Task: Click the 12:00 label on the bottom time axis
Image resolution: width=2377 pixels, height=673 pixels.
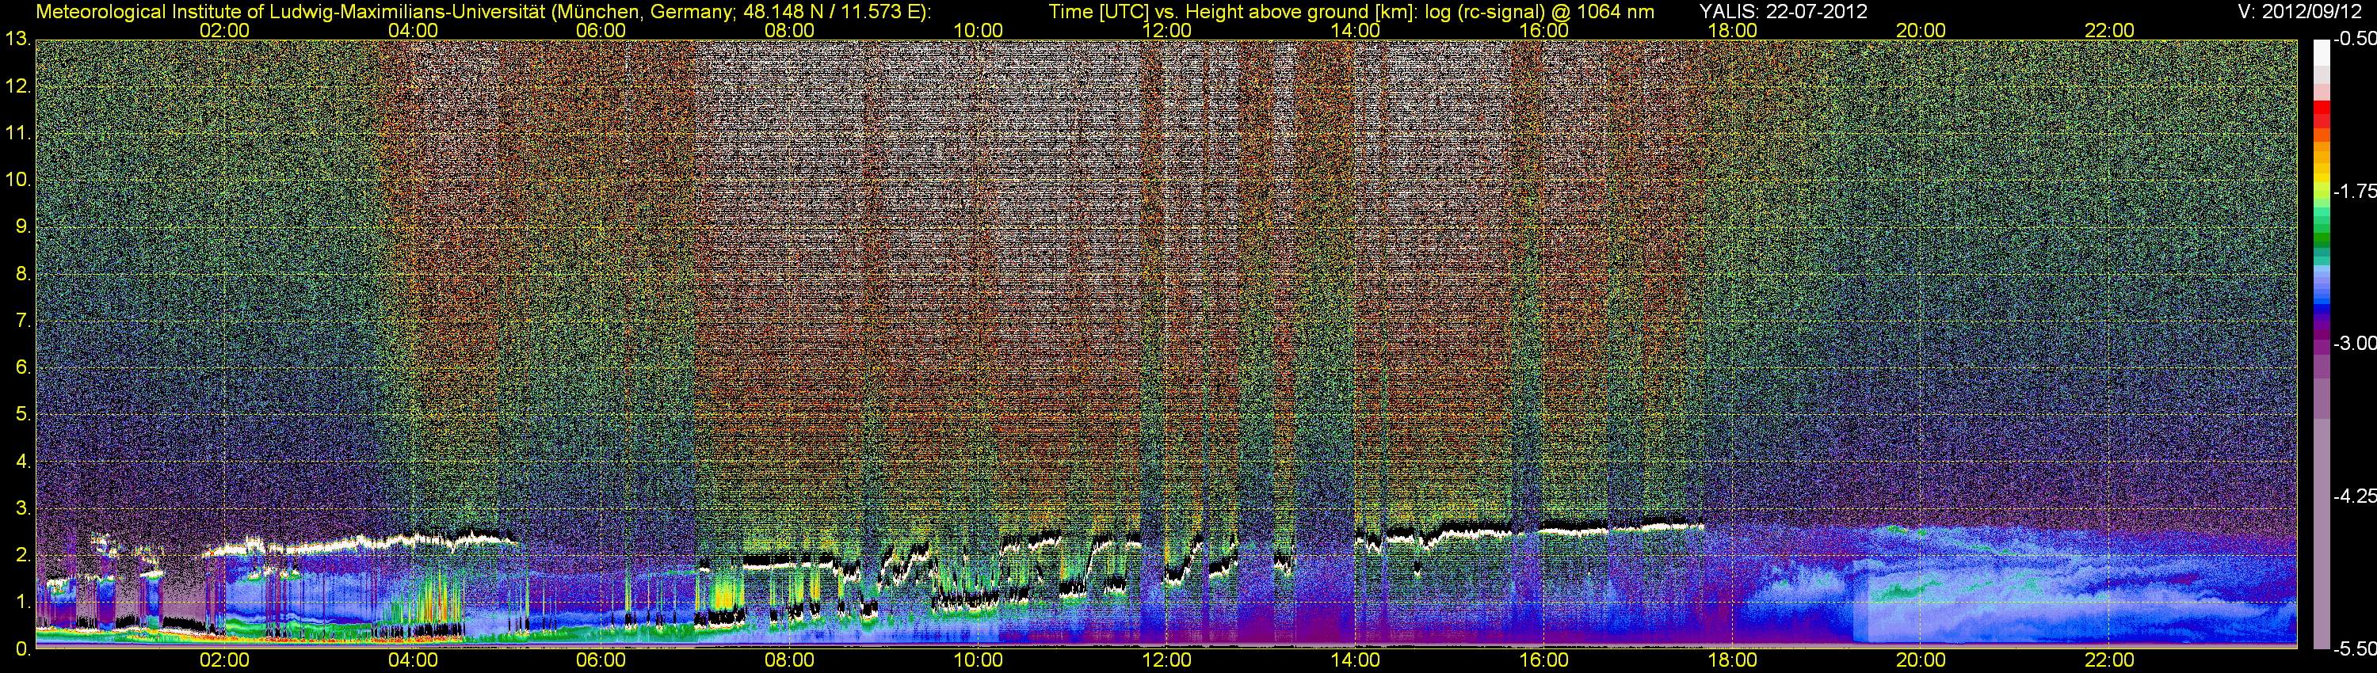Action: 1166,660
